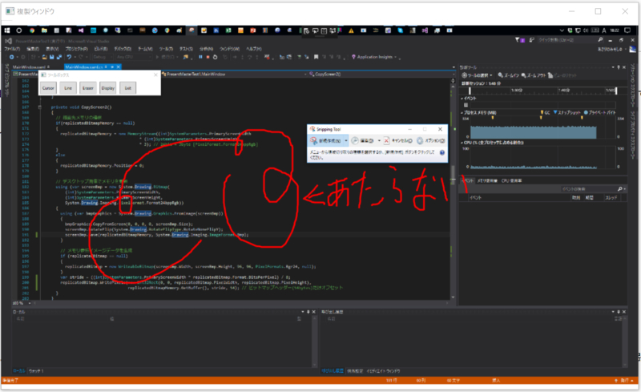
Task: Click the Cortana circle icon in taskbar
Action: [x=18, y=30]
